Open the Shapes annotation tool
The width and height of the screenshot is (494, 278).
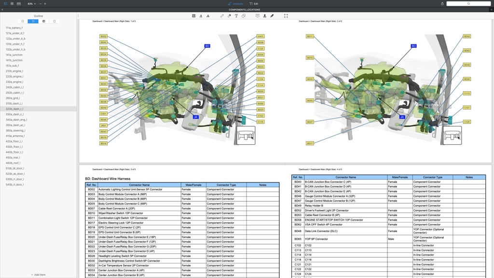click(x=244, y=15)
